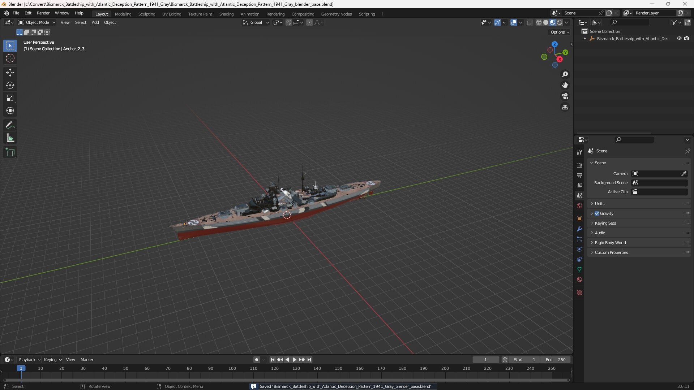Switch perspective/orthographic grid icon

click(x=565, y=107)
